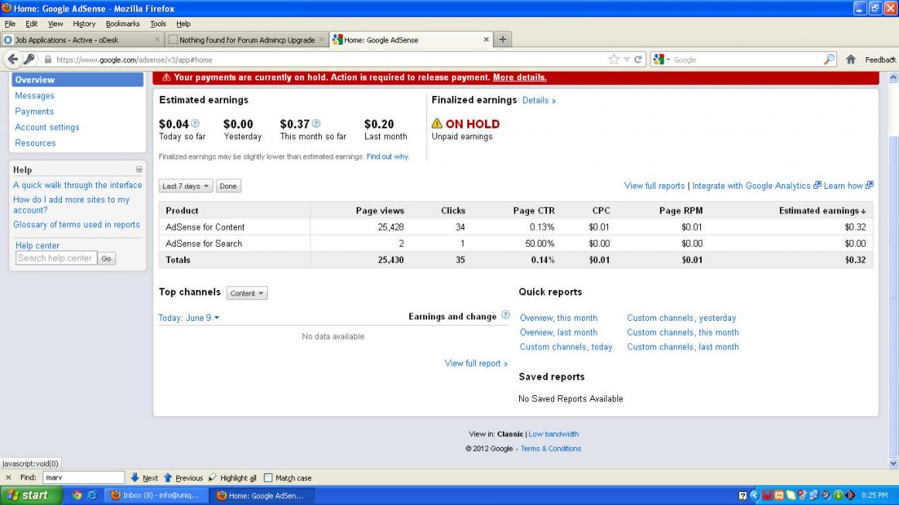Sort by Estimated earnings column header
This screenshot has width=899, height=505.
pos(822,210)
